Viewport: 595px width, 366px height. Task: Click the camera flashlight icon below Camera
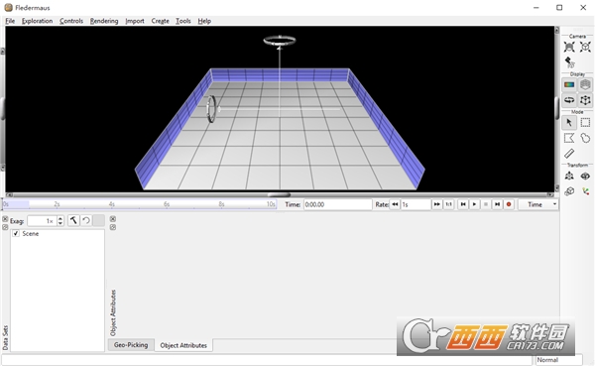[x=569, y=61]
